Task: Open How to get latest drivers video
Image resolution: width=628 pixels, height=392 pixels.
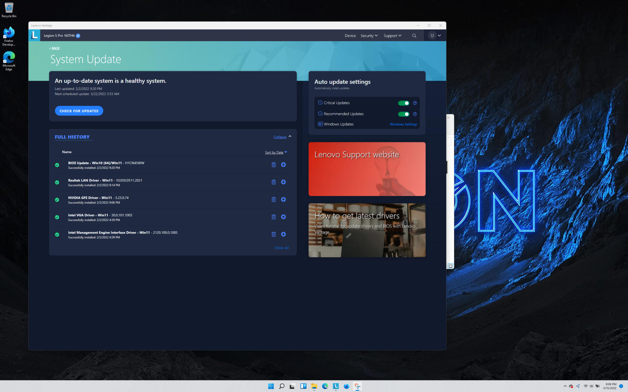Action: pyautogui.click(x=367, y=230)
